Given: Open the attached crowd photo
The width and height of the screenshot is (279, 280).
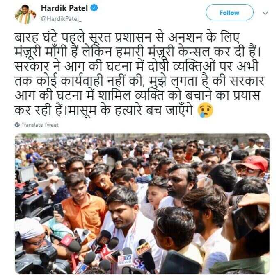Looking at the screenshot, I should (x=142, y=204).
